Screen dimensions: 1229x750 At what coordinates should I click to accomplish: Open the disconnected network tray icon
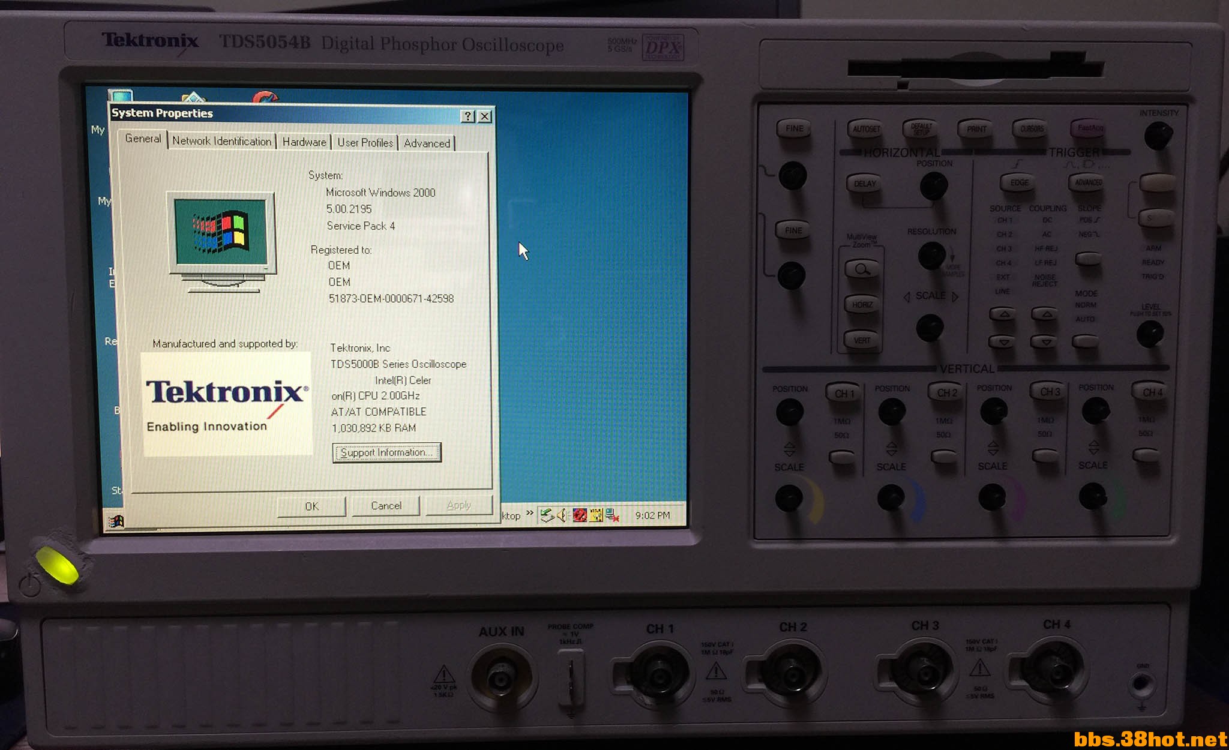click(612, 515)
